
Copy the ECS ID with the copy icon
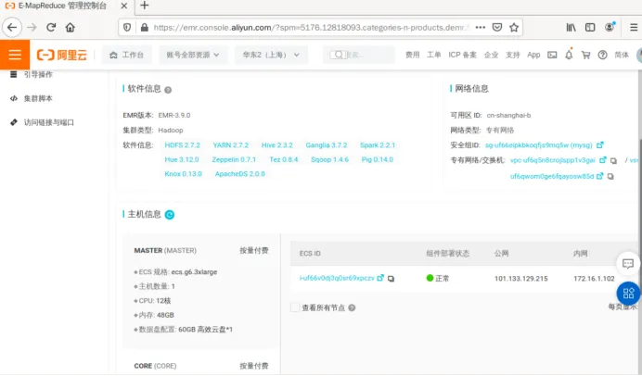[391, 279]
